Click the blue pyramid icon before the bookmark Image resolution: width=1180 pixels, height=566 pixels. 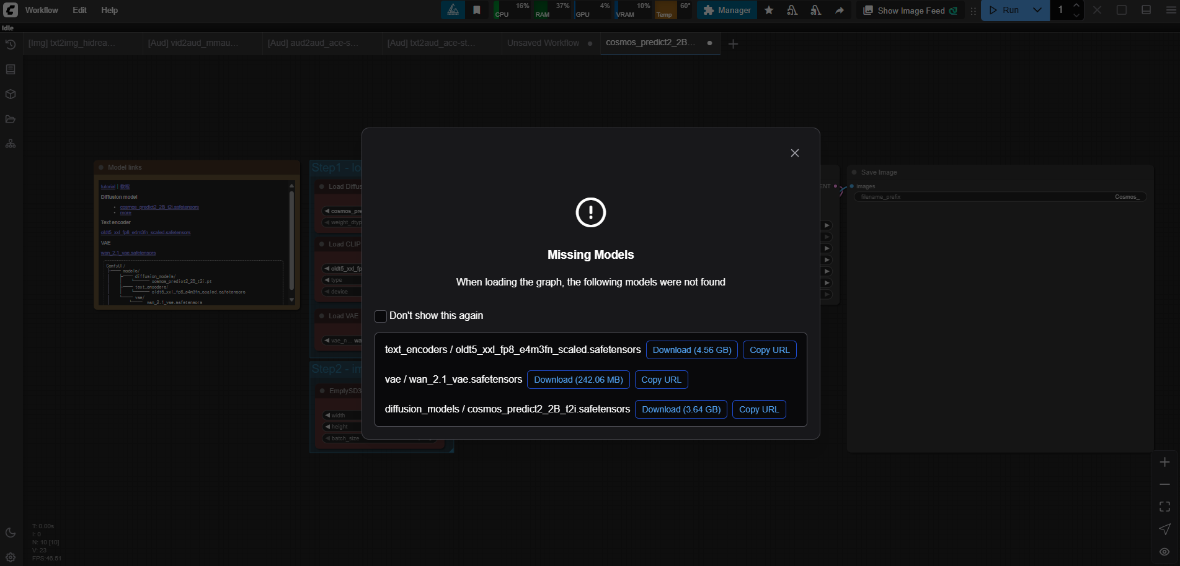pyautogui.click(x=453, y=10)
